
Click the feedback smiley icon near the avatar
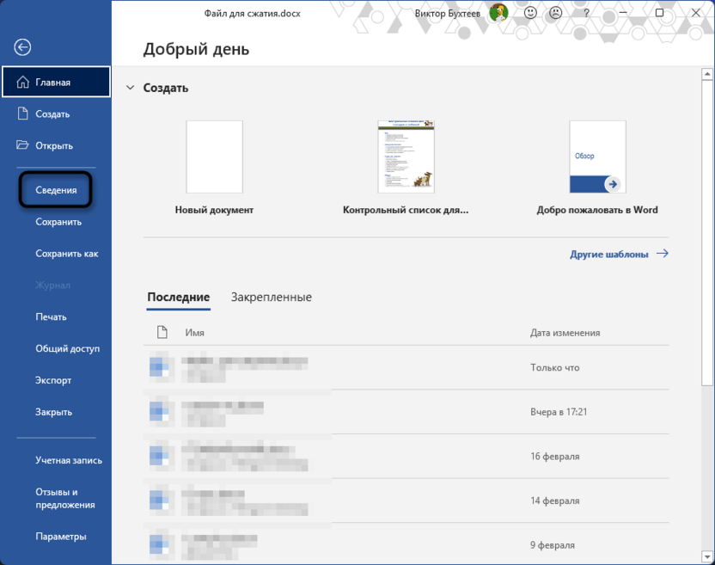(x=530, y=13)
